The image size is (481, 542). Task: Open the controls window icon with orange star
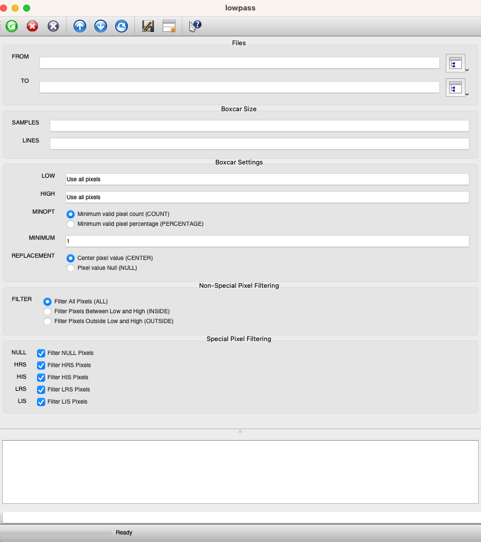click(169, 26)
